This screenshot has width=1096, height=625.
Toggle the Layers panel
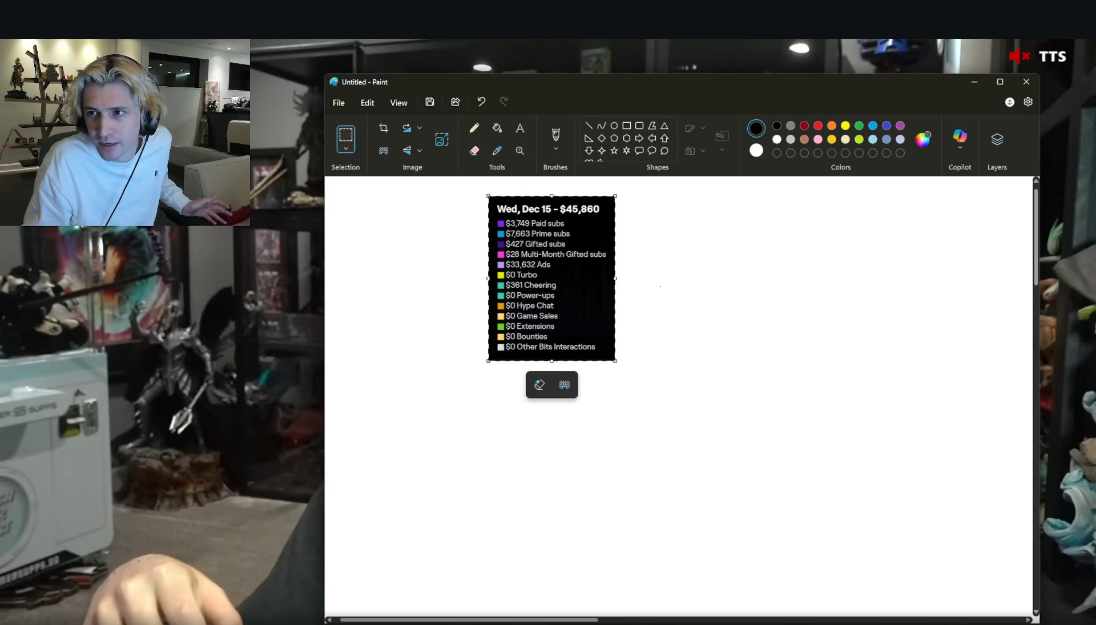click(997, 139)
